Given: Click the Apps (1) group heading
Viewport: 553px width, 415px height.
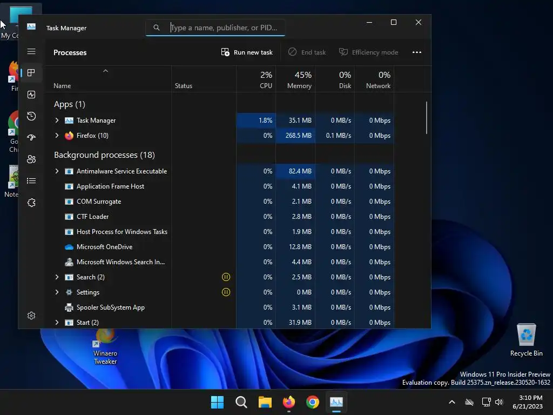Looking at the screenshot, I should tap(70, 104).
